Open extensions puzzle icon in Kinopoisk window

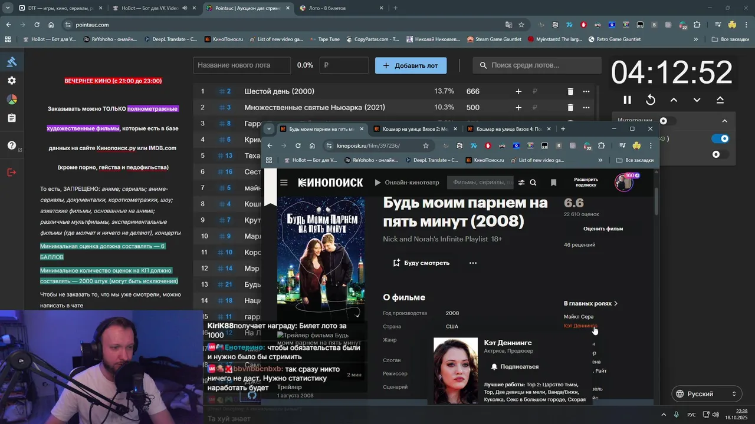pyautogui.click(x=602, y=145)
